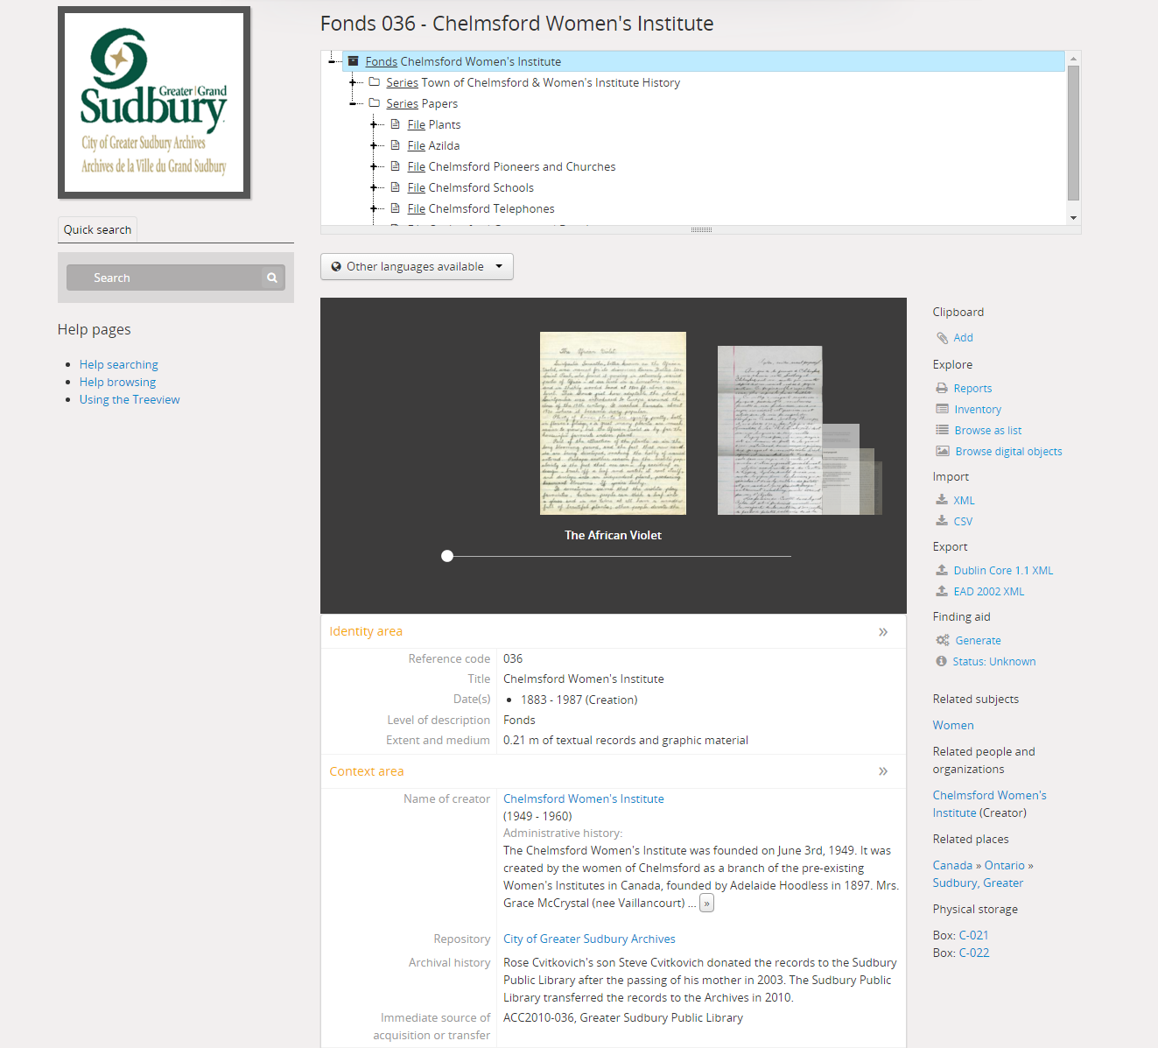Click the image carousel slider handle
The height and width of the screenshot is (1048, 1158).
[x=447, y=555]
